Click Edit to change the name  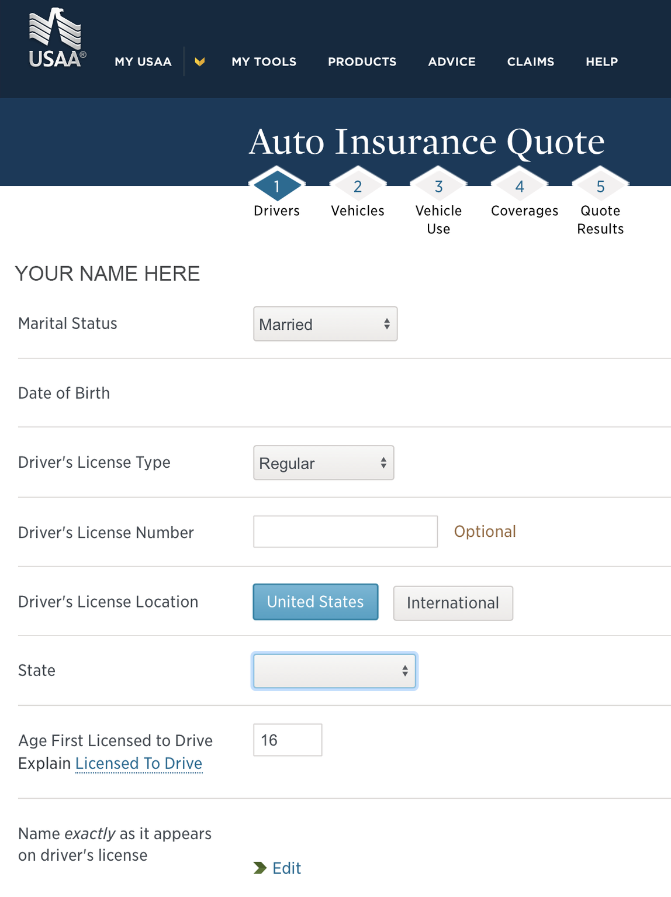286,868
